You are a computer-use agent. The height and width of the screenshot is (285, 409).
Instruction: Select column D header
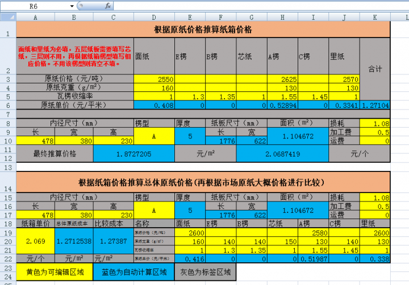pyautogui.click(x=153, y=17)
